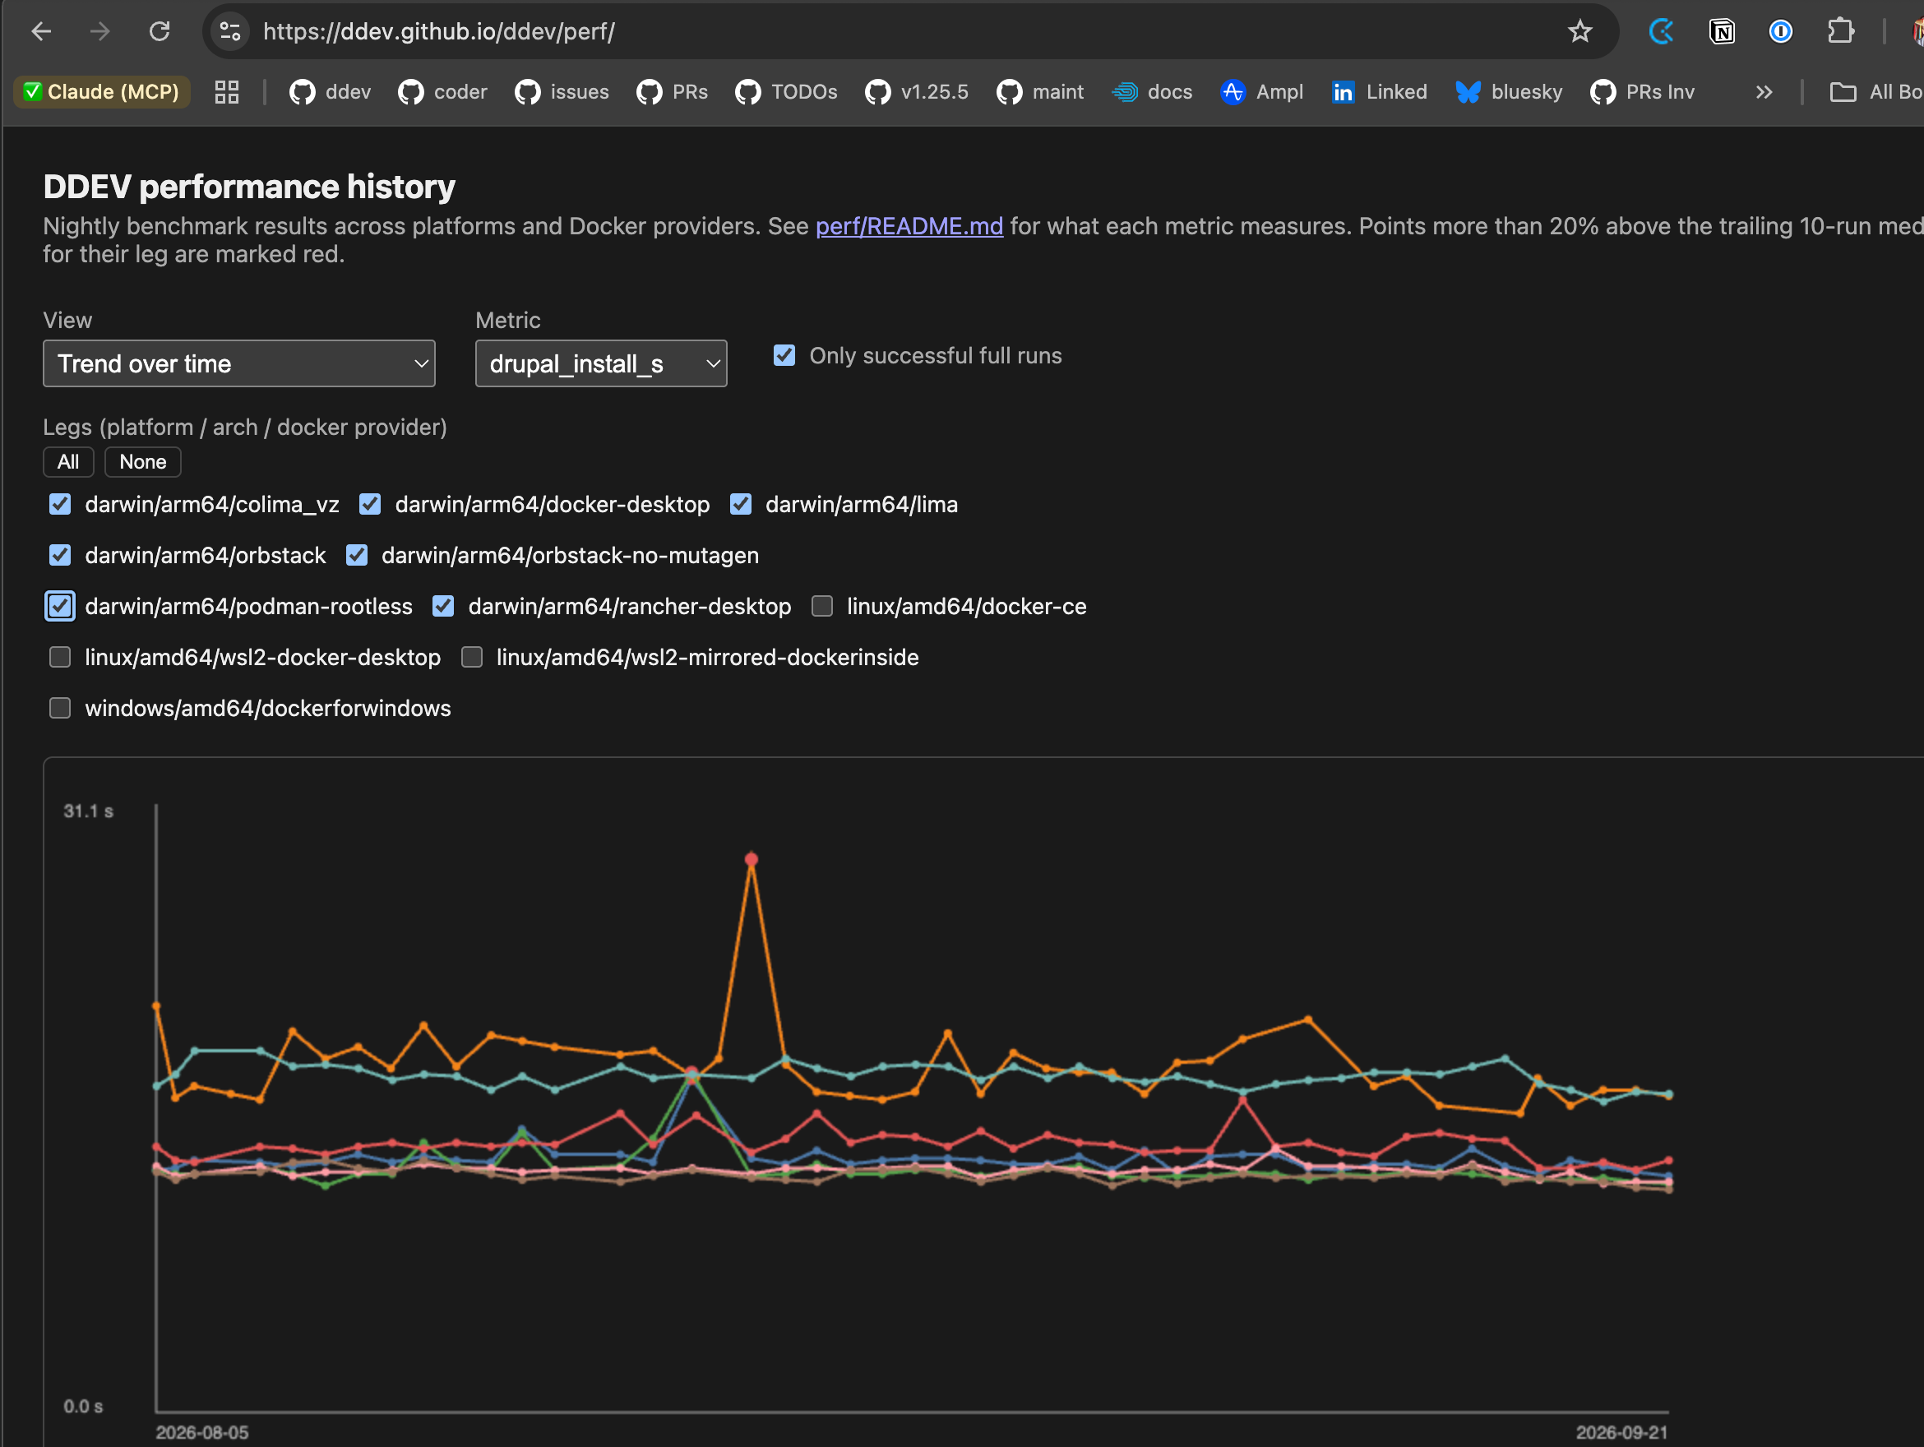Open the PRs Inv bookmark
This screenshot has width=1924, height=1447.
[1642, 91]
